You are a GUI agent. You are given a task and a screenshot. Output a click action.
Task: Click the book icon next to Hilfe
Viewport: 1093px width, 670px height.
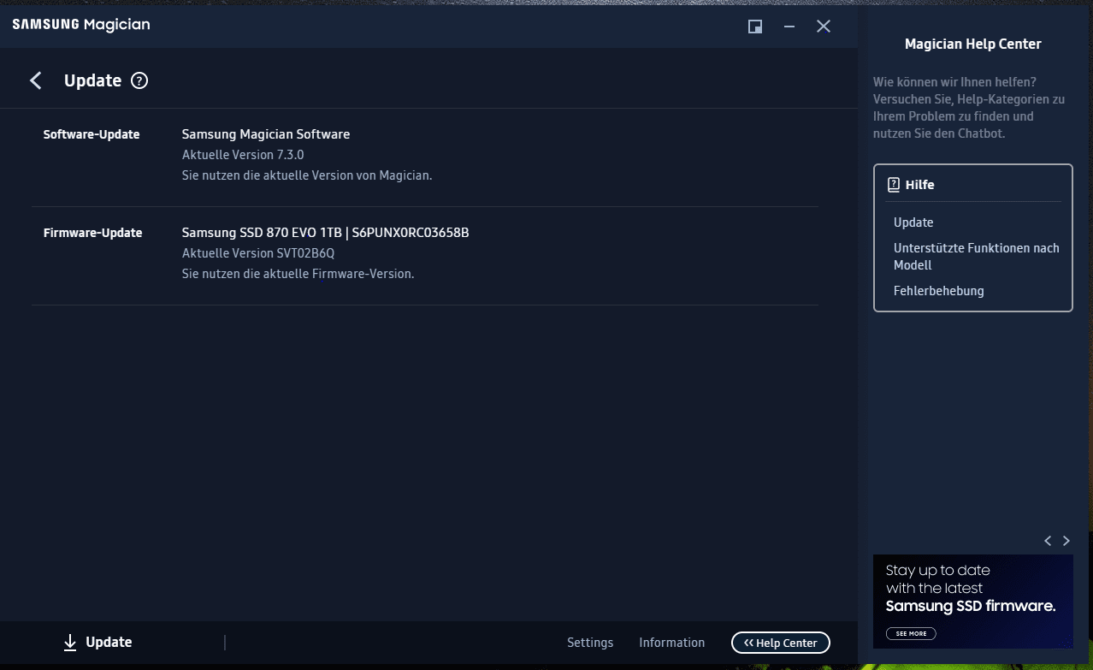(894, 184)
